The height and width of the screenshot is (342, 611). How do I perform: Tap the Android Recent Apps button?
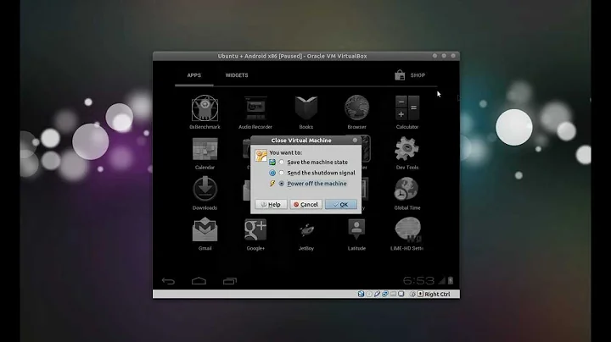pyautogui.click(x=229, y=280)
